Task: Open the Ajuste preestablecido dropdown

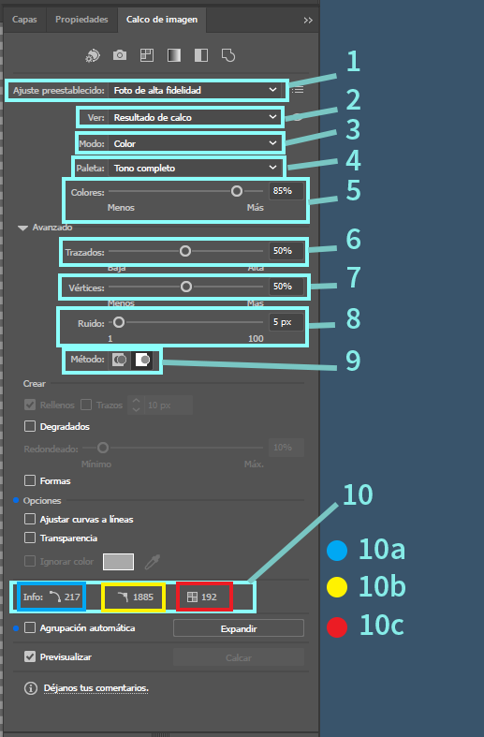Action: [x=195, y=90]
